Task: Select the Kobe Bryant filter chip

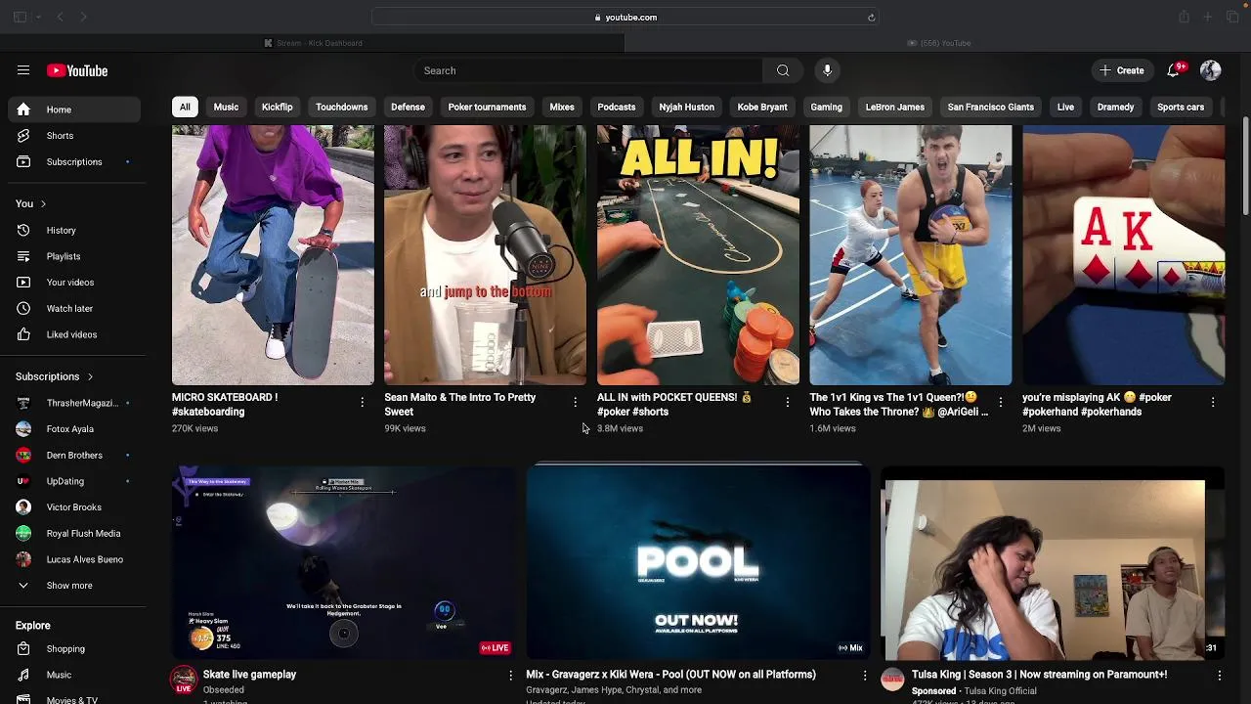Action: pyautogui.click(x=762, y=107)
